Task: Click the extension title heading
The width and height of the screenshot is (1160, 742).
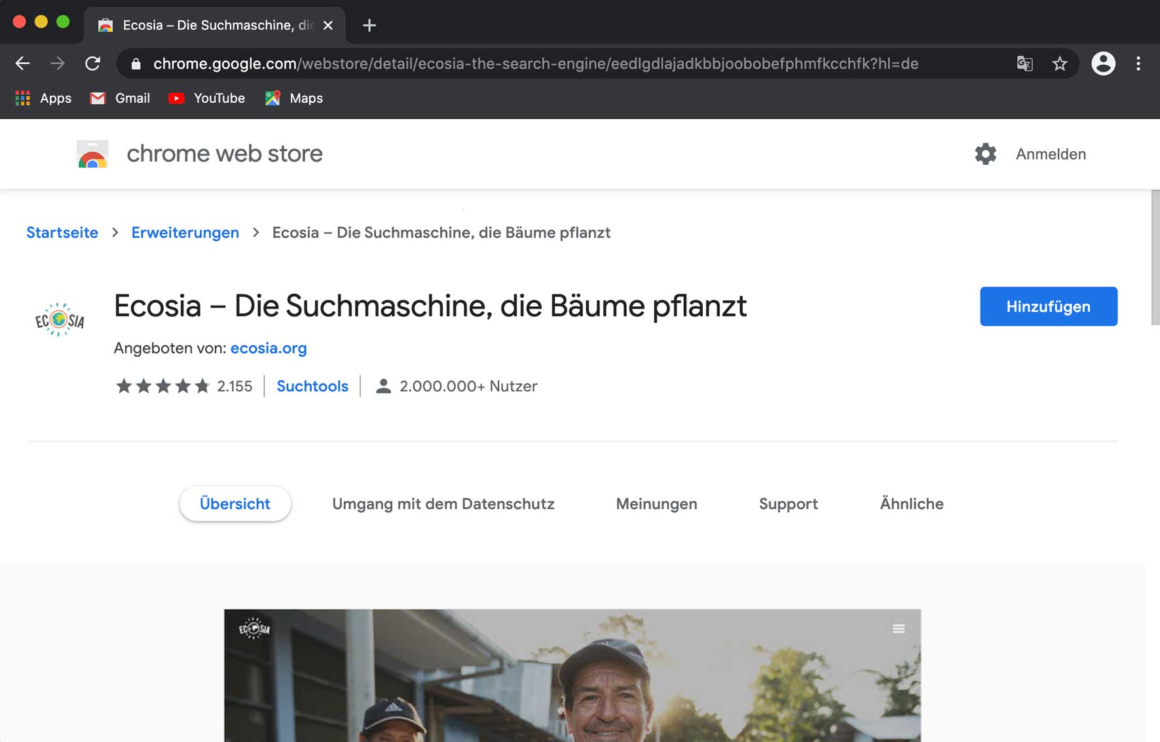Action: tap(430, 306)
